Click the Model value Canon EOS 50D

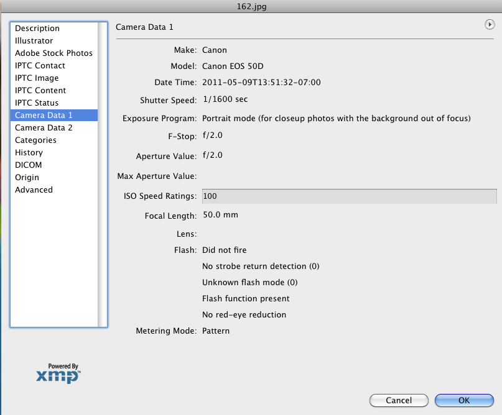point(233,66)
